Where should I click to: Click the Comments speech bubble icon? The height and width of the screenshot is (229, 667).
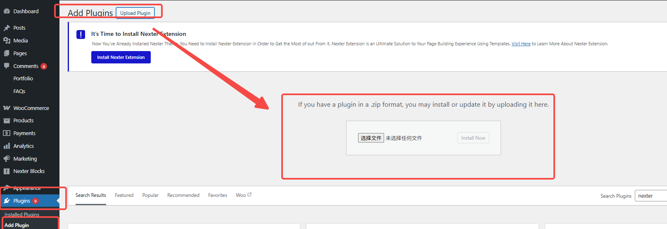pos(7,66)
